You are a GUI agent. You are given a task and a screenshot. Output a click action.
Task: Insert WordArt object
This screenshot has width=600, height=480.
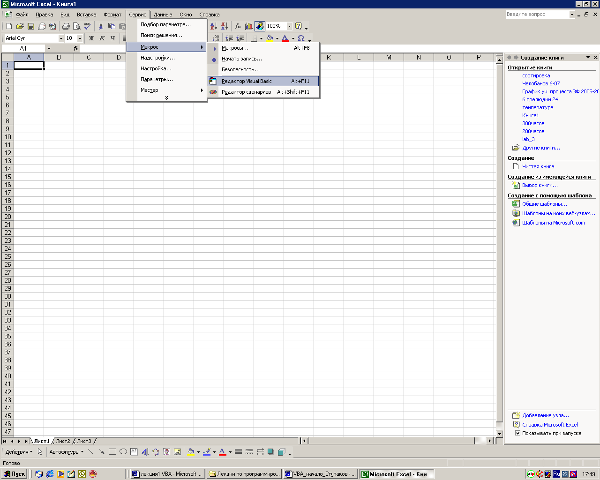pos(145,452)
